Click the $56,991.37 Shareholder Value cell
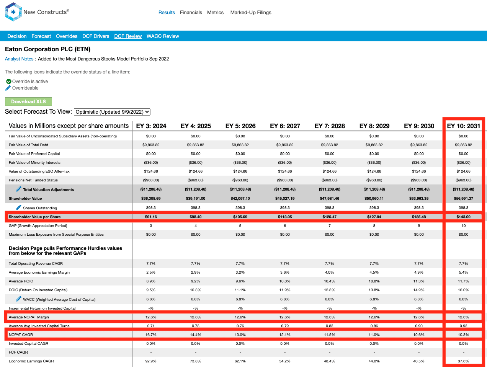Viewport: 487px width, 367px height. 463,199
